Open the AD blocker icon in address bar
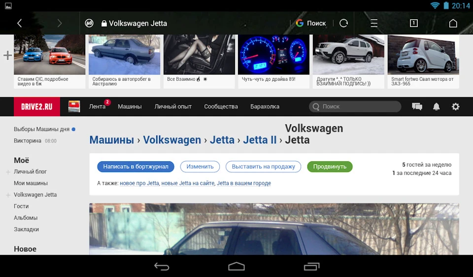The width and height of the screenshot is (473, 277). coord(89,23)
